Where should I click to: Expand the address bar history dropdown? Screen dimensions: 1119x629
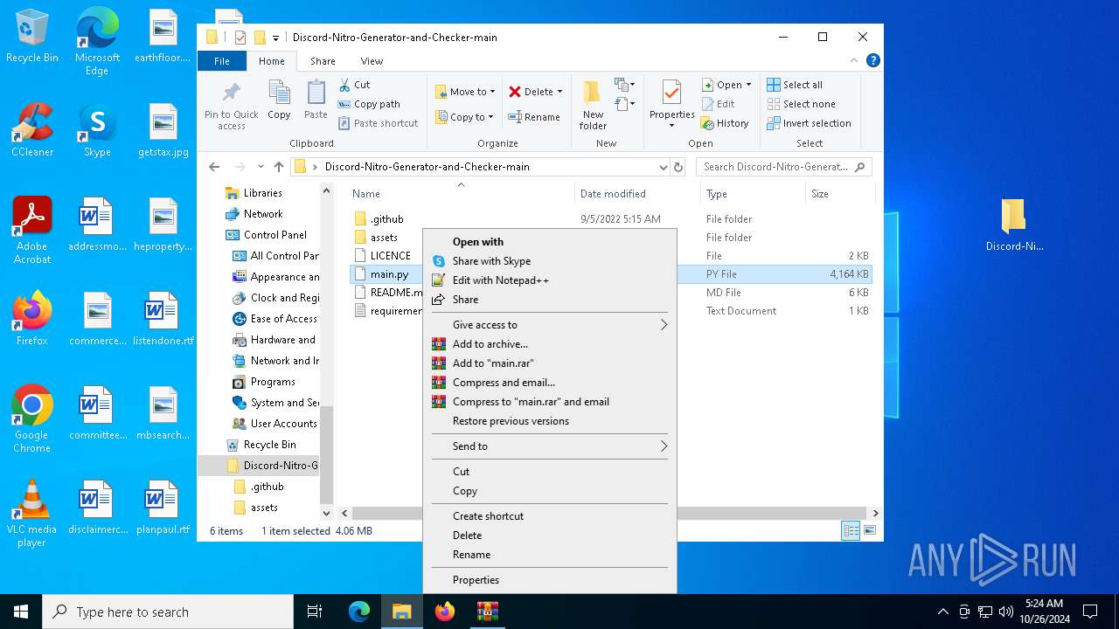(x=663, y=167)
